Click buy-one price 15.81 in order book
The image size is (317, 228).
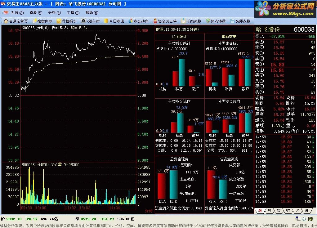(277, 70)
